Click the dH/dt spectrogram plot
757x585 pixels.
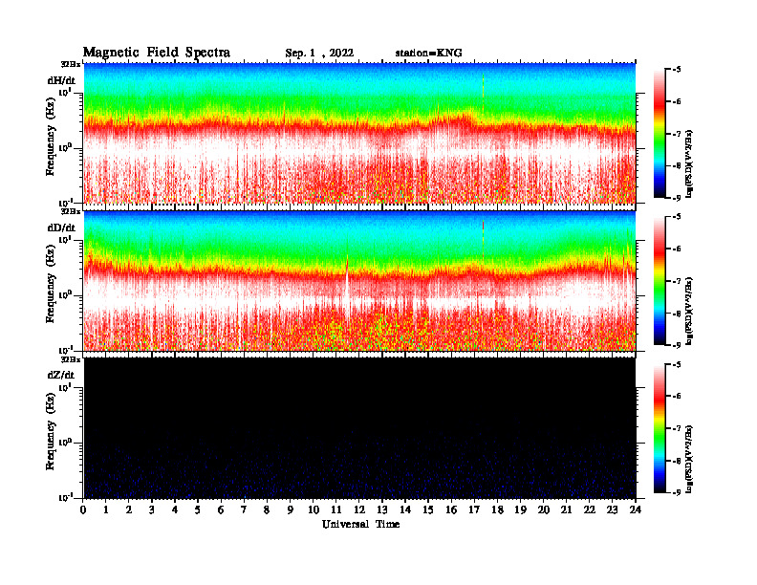click(x=359, y=133)
